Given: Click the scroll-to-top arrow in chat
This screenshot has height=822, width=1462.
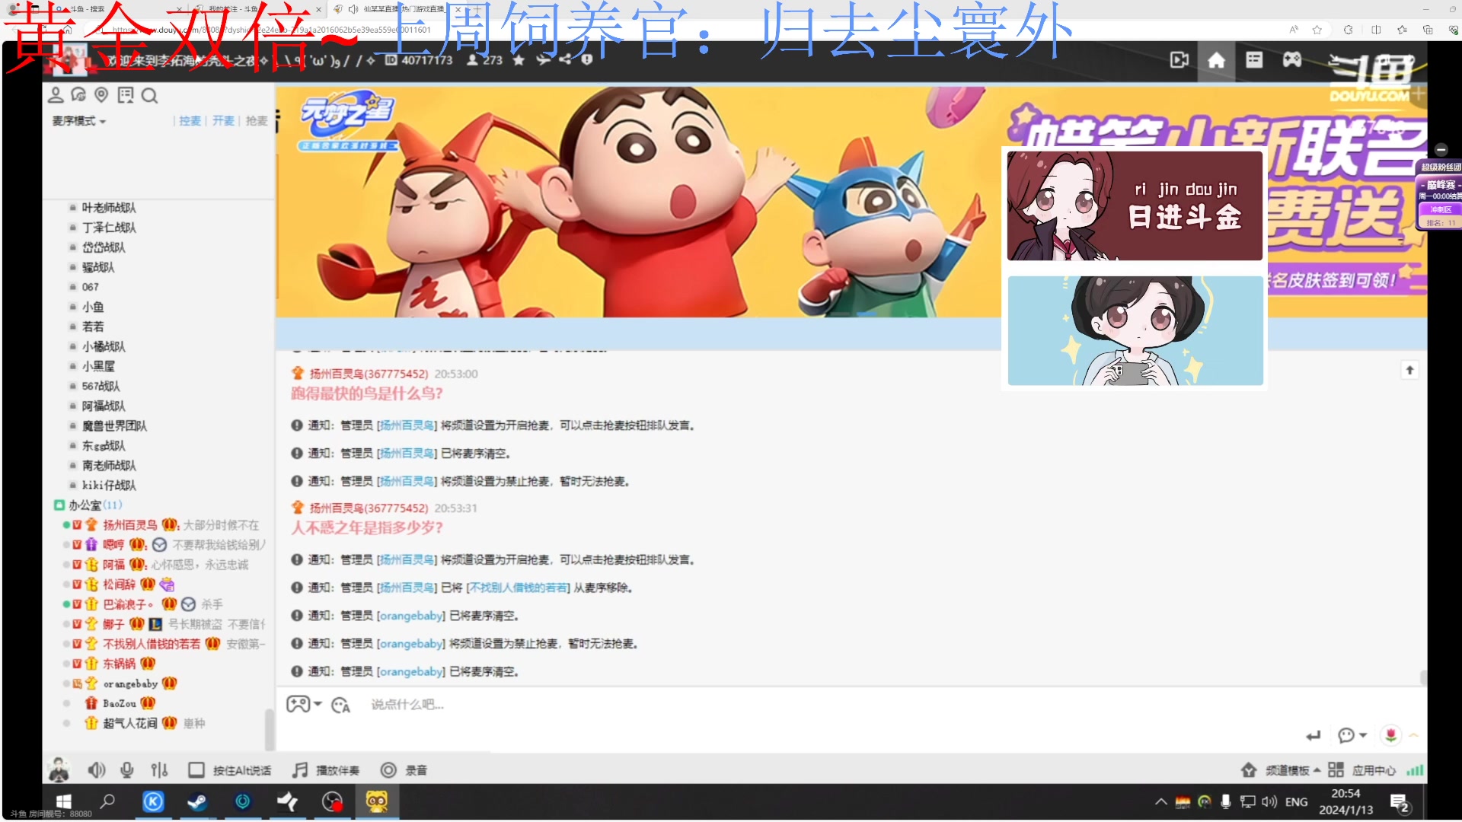Looking at the screenshot, I should coord(1409,370).
